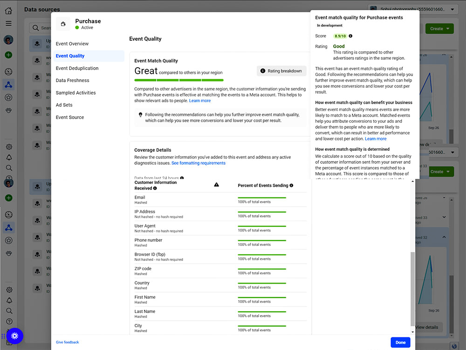Select the First Name row
466x350 pixels.
(220, 300)
